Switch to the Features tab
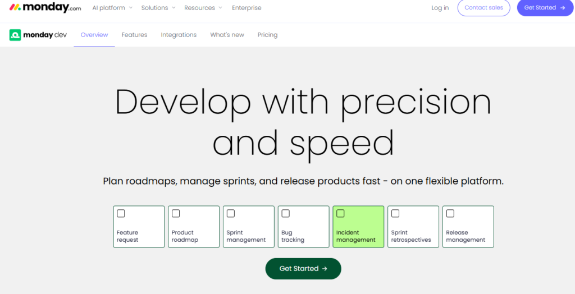Image resolution: width=575 pixels, height=294 pixels. pos(135,35)
